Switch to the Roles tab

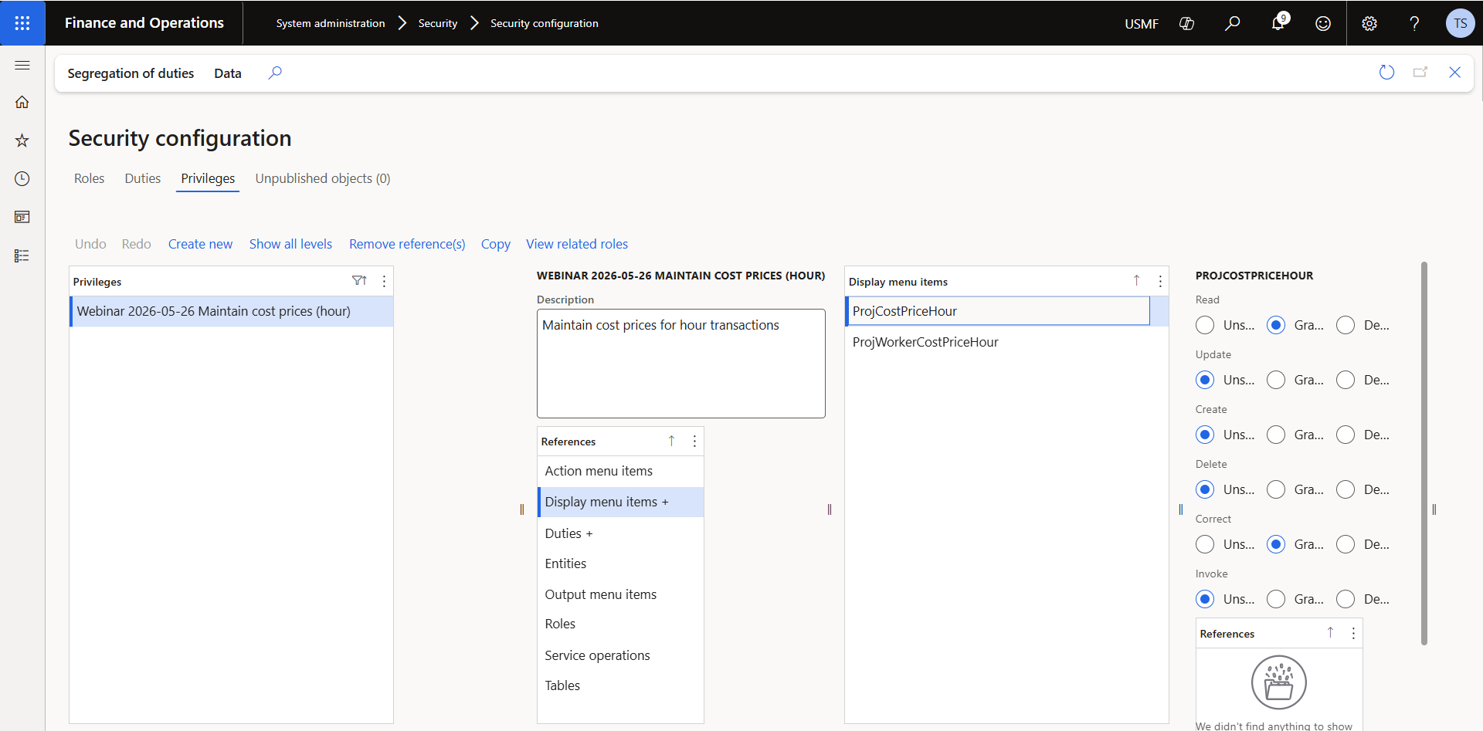[89, 178]
